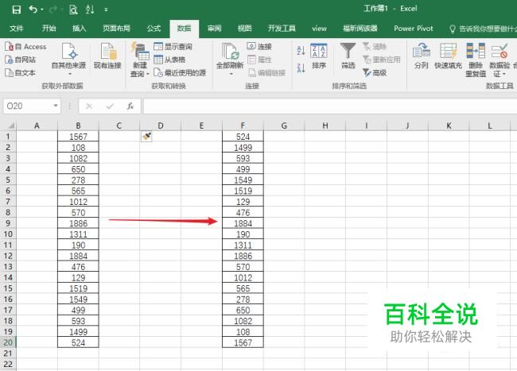Click 重新应用 (Reapply) filter
This screenshot has height=371, width=517.
pos(382,60)
